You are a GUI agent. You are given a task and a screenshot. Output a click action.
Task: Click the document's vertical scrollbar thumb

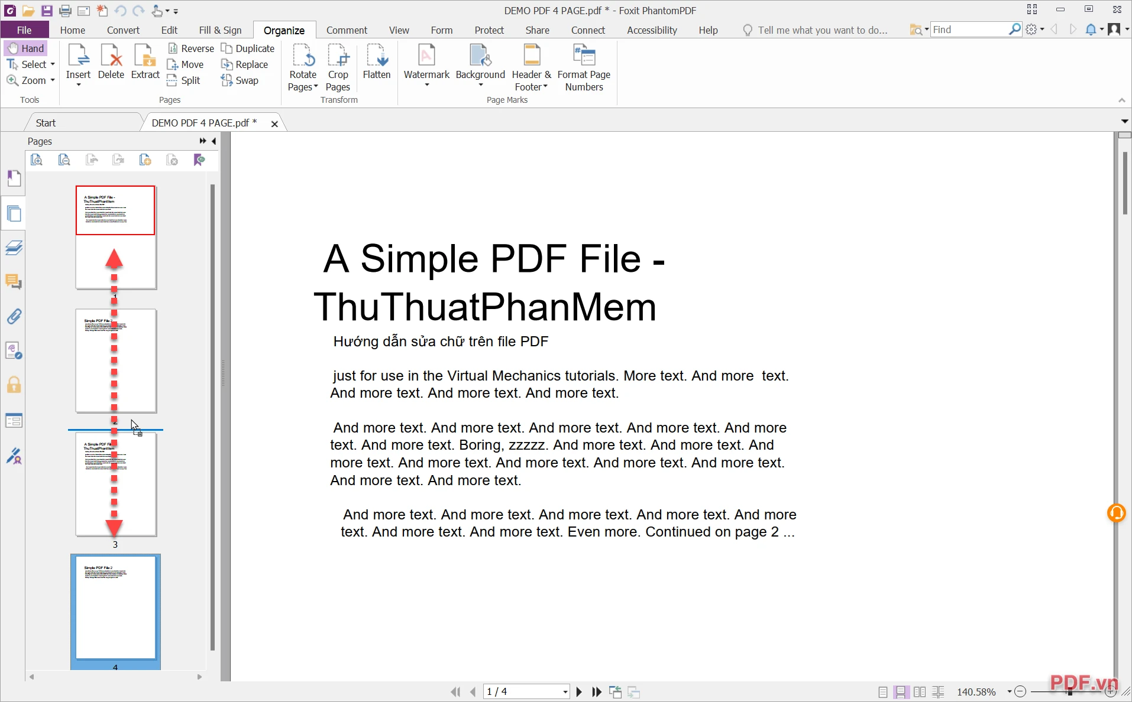1125,183
